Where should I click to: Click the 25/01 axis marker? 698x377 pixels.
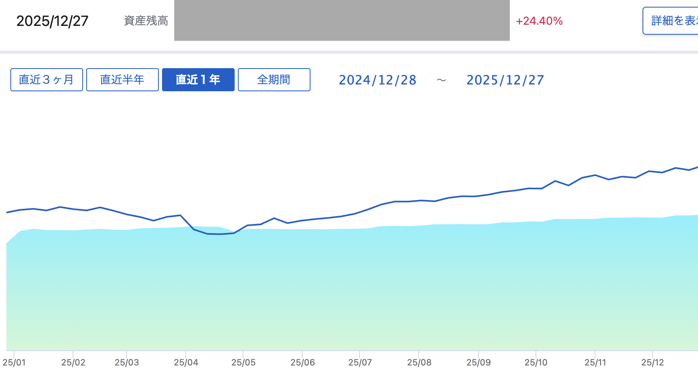14,362
